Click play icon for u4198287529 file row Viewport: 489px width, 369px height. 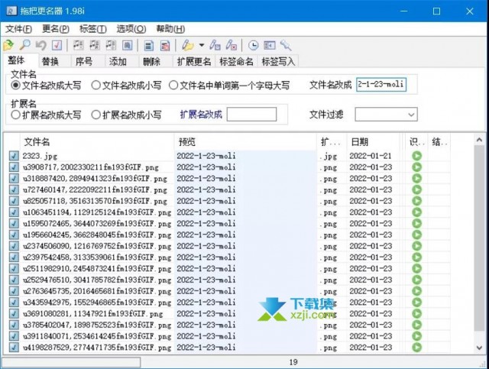point(416,347)
